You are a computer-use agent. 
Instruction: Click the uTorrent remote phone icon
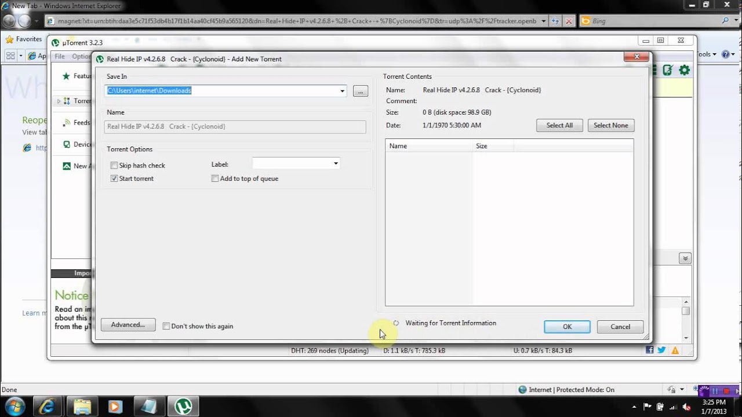[x=668, y=70]
